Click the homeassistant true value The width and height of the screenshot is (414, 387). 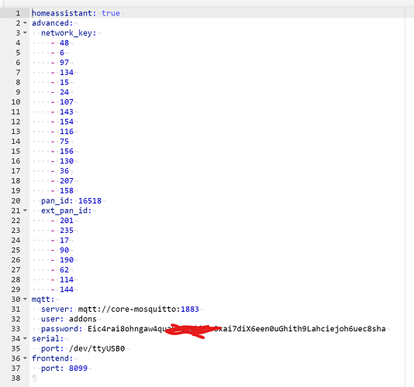(111, 13)
